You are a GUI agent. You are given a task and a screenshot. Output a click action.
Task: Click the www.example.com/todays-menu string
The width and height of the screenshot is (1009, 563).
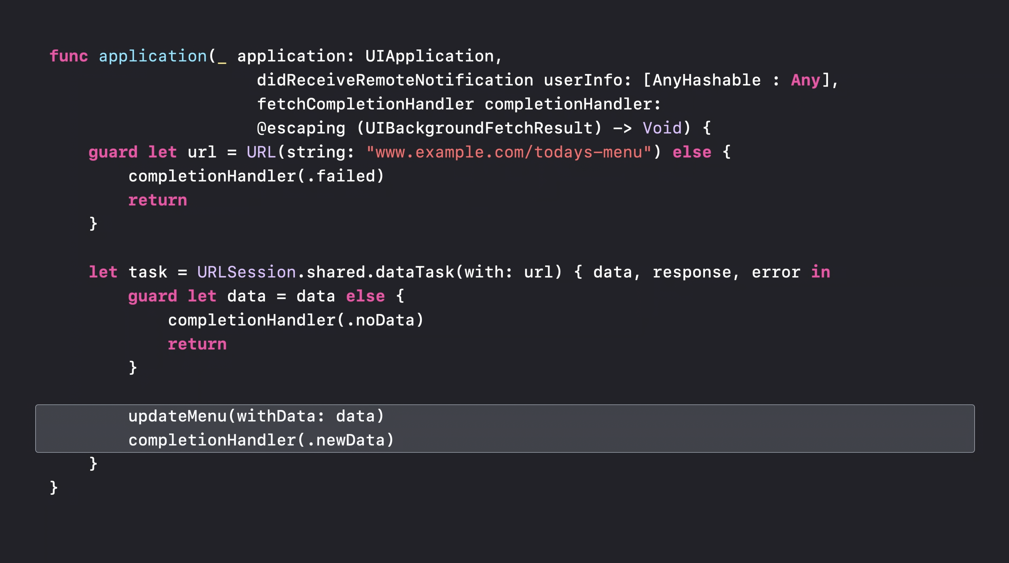point(509,152)
